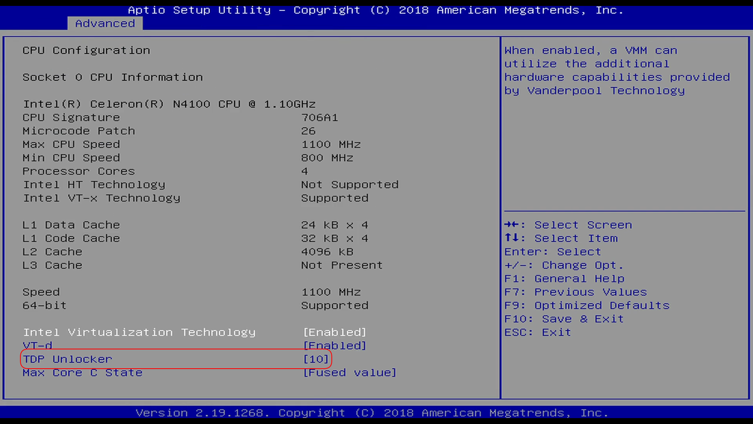Image resolution: width=753 pixels, height=424 pixels.
Task: Select Max Core C State option
Action: [x=82, y=373]
